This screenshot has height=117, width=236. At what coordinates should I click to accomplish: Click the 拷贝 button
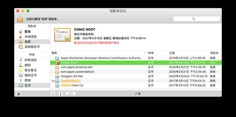pyautogui.click(x=71, y=93)
